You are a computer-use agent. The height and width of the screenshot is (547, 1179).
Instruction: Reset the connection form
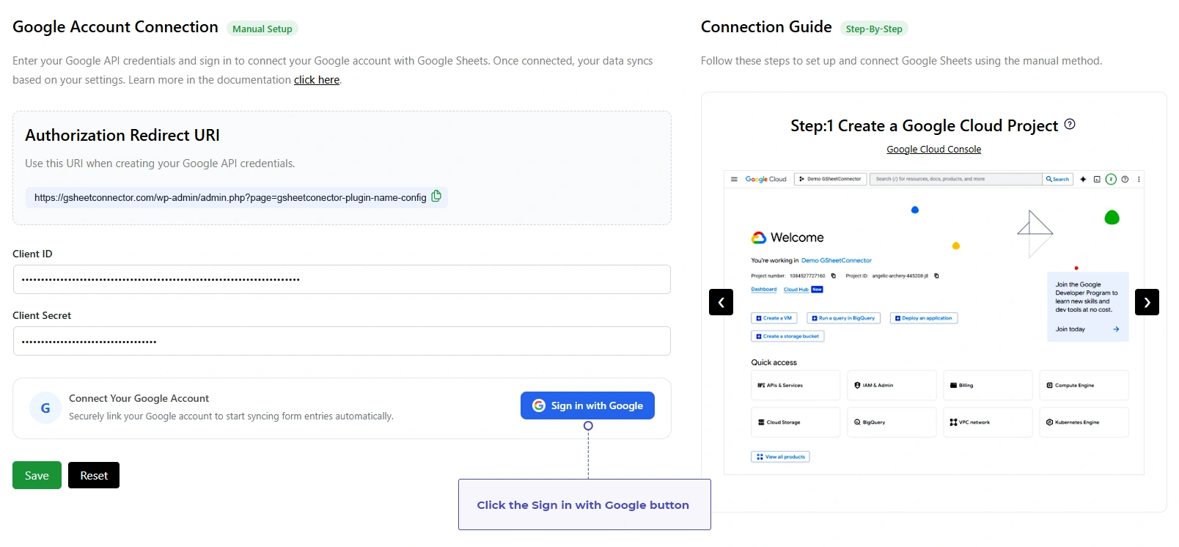(x=94, y=475)
